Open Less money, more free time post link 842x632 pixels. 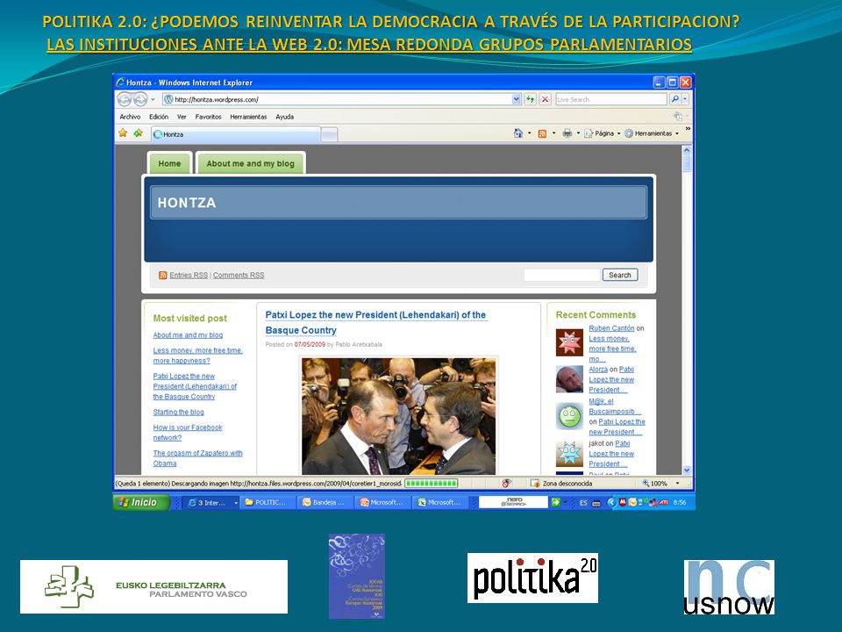[x=197, y=355]
